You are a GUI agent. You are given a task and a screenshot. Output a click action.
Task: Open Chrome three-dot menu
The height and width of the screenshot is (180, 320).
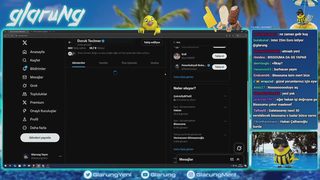pos(246,36)
